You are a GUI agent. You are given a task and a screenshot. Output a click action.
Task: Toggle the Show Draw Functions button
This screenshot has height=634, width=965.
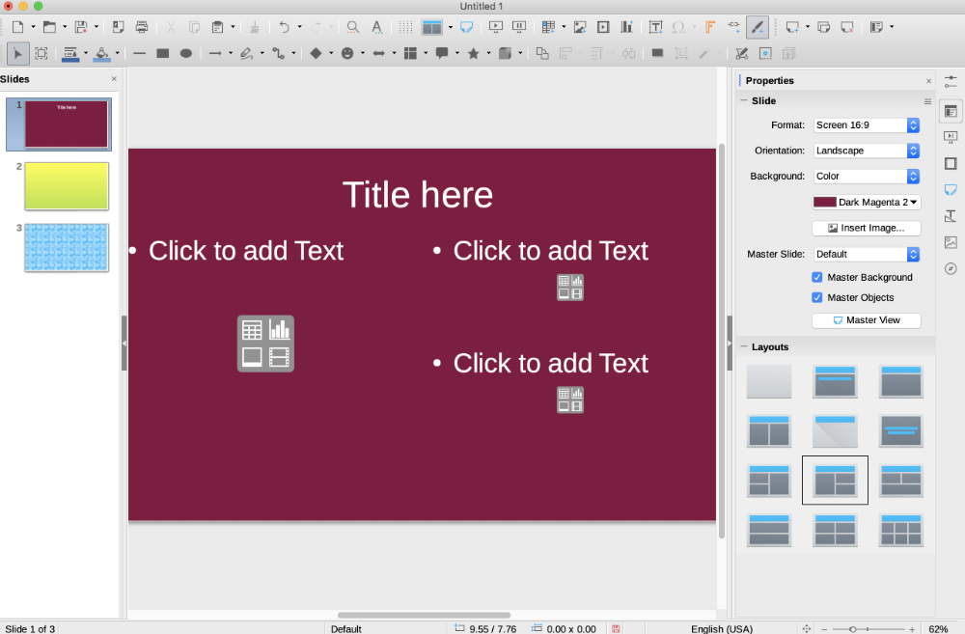pos(758,27)
